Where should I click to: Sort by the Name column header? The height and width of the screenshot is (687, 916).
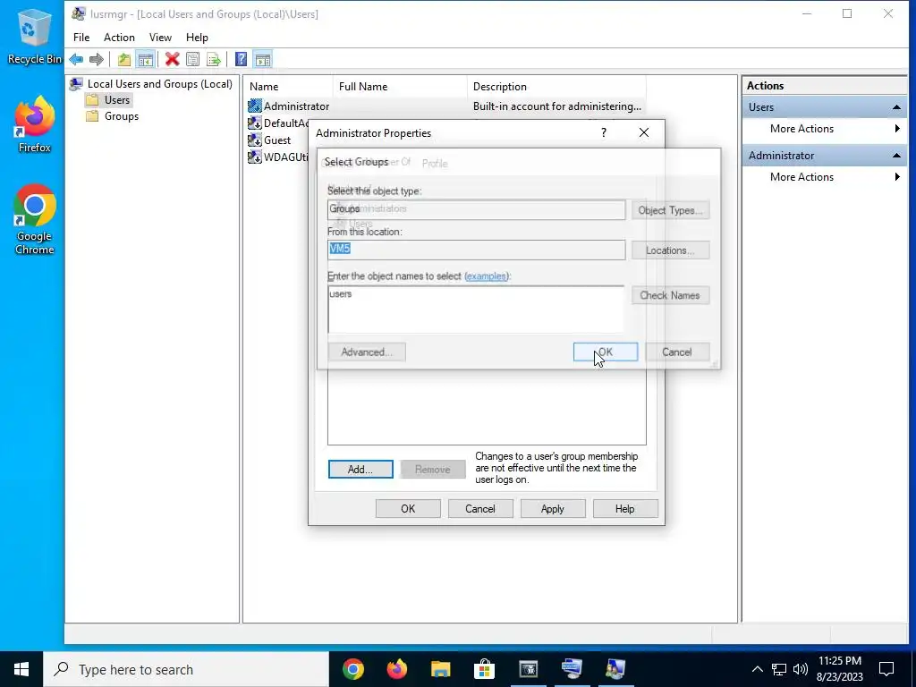(x=288, y=87)
